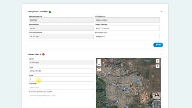This screenshot has height=108, width=192.
Task: Click the red error icon beside object data
Action: pos(43,54)
